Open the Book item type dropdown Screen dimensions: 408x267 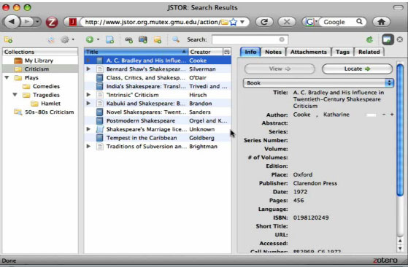(318, 83)
